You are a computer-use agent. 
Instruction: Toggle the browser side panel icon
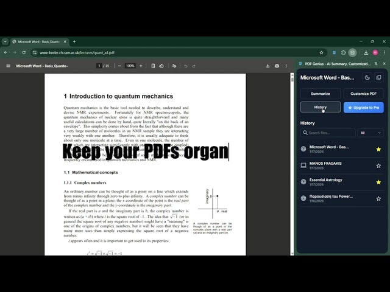click(352, 53)
